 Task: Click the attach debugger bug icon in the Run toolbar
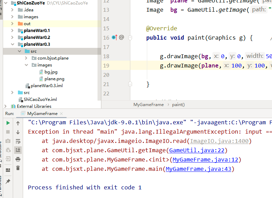pos(8,150)
